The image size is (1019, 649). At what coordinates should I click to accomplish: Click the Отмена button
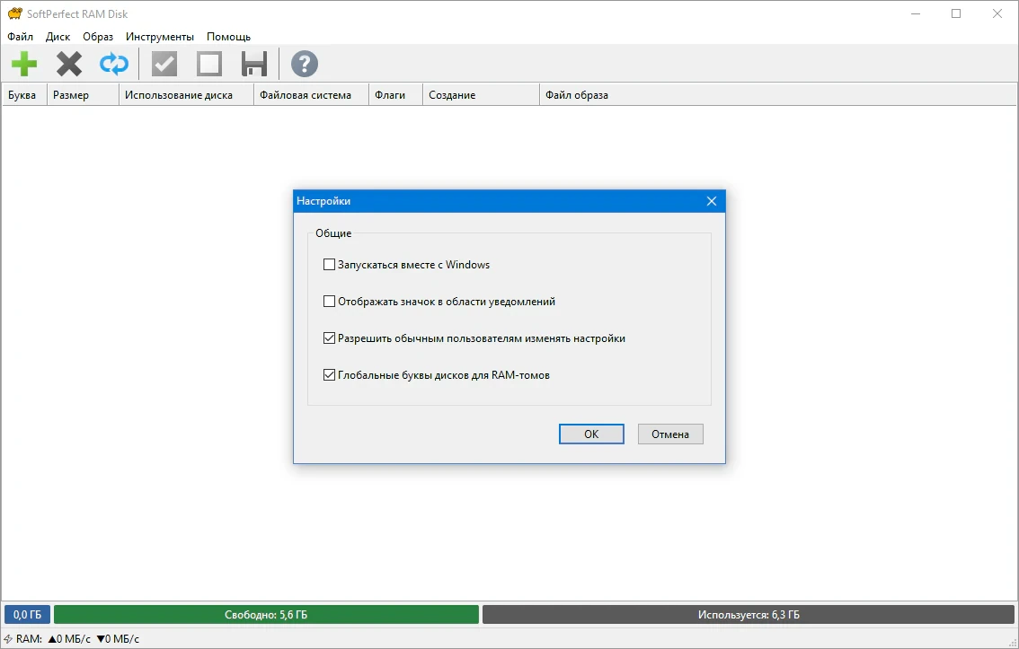[670, 434]
